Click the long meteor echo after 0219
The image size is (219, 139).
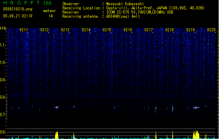pos(196,107)
